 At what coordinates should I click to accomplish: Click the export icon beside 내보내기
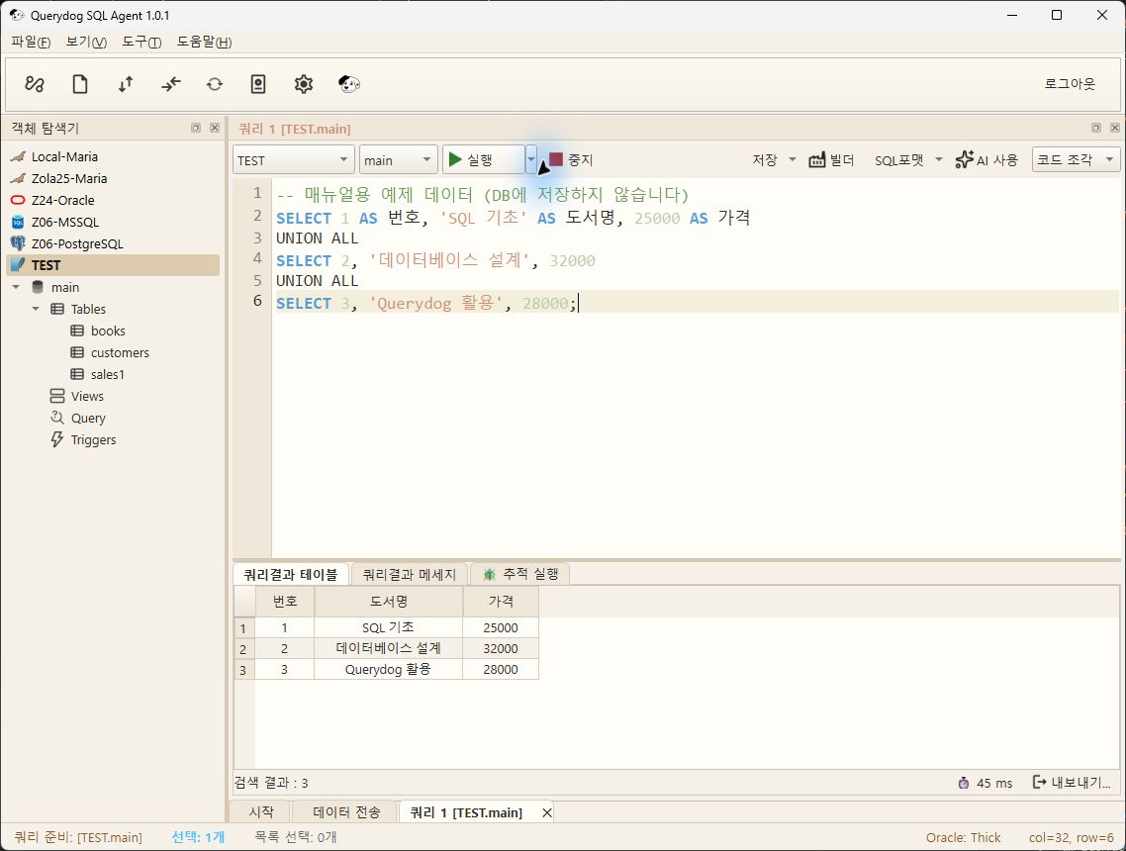tap(1039, 782)
